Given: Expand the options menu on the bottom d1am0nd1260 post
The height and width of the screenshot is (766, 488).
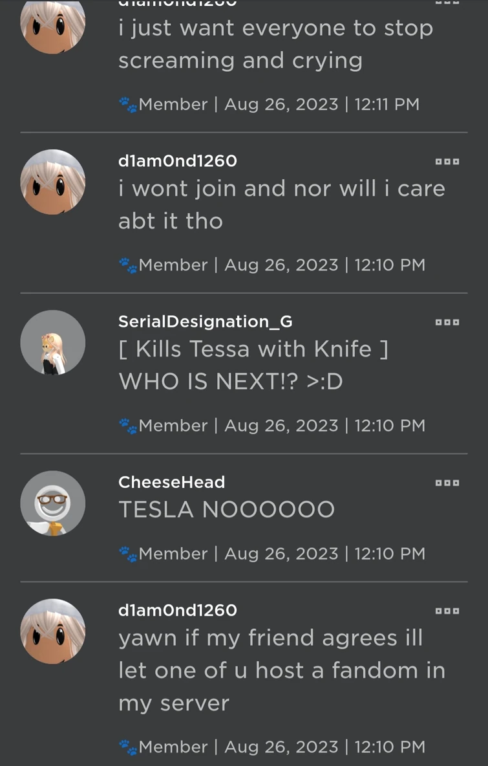Looking at the screenshot, I should pyautogui.click(x=447, y=610).
